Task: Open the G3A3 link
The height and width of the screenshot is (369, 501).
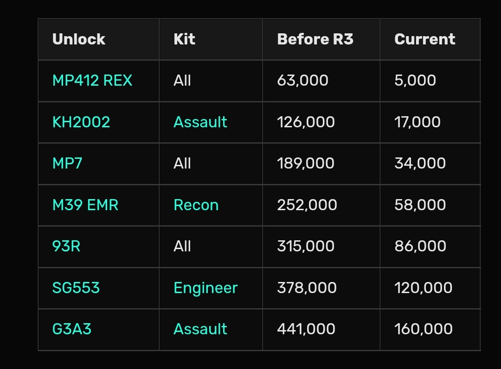Action: pos(72,329)
